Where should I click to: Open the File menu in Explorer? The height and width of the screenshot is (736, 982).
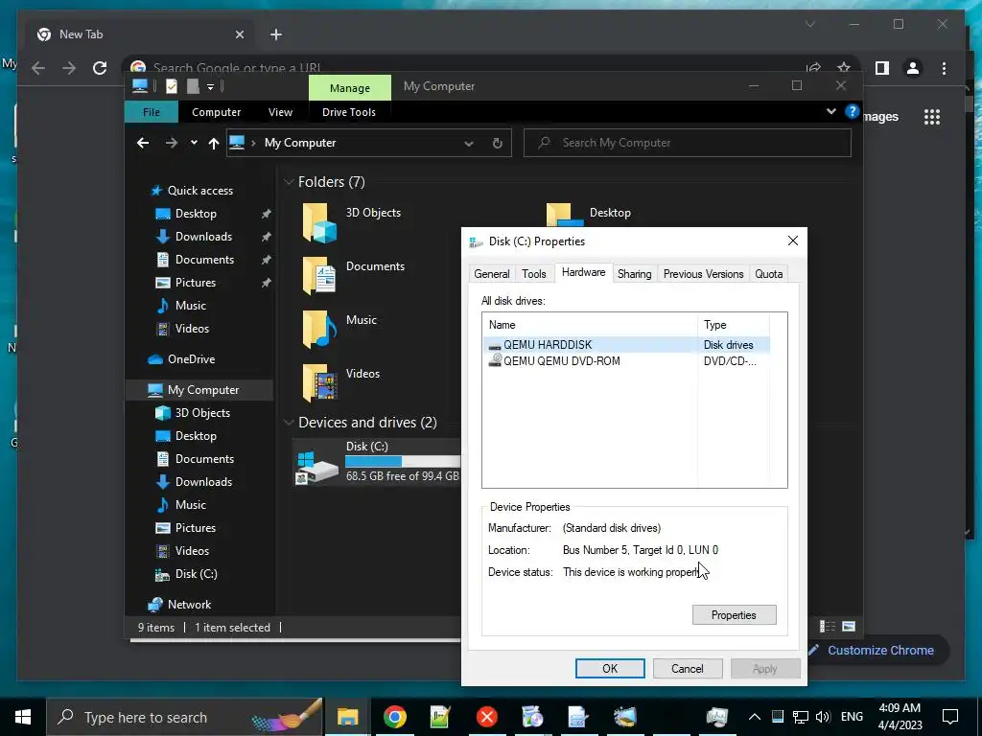[152, 112]
